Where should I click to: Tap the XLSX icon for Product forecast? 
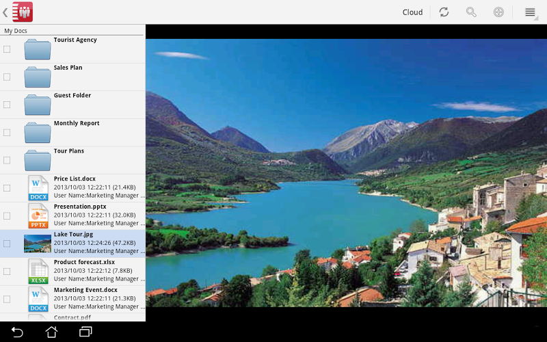click(x=38, y=271)
